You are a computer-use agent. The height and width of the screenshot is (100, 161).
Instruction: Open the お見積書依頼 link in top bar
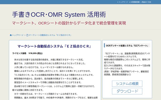[135, 2]
